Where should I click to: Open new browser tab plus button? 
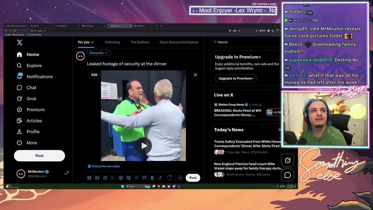[161, 26]
